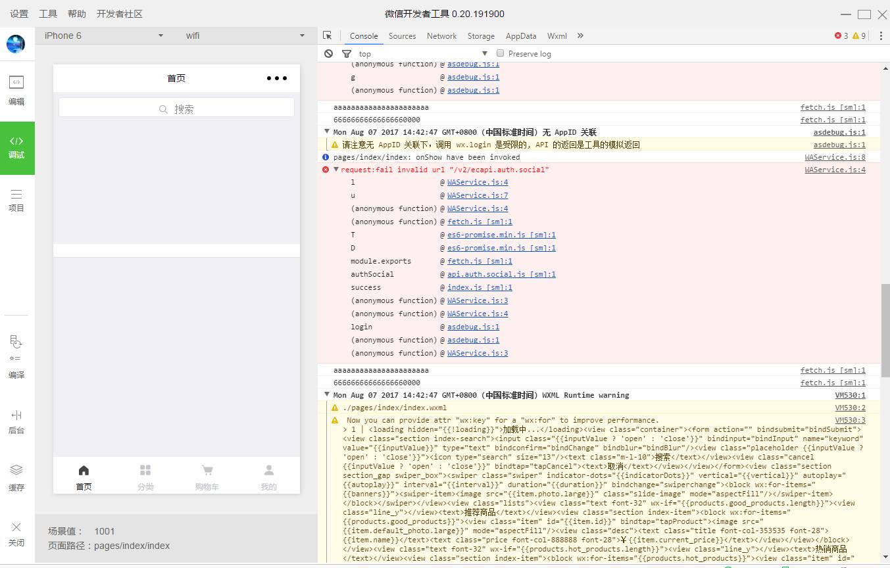Image resolution: width=890 pixels, height=568 pixels.
Task: Open the fetch.js link in module.exports row
Action: 480,261
